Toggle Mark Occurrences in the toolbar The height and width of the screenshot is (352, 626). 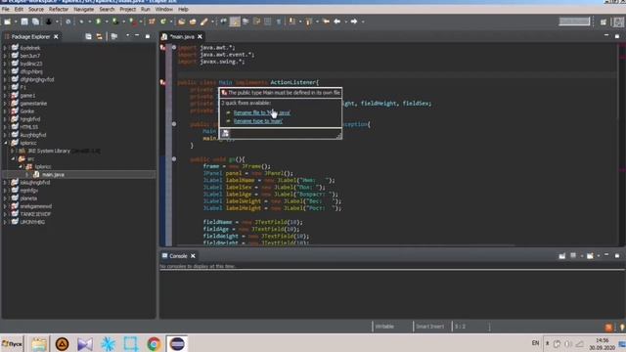(x=235, y=22)
